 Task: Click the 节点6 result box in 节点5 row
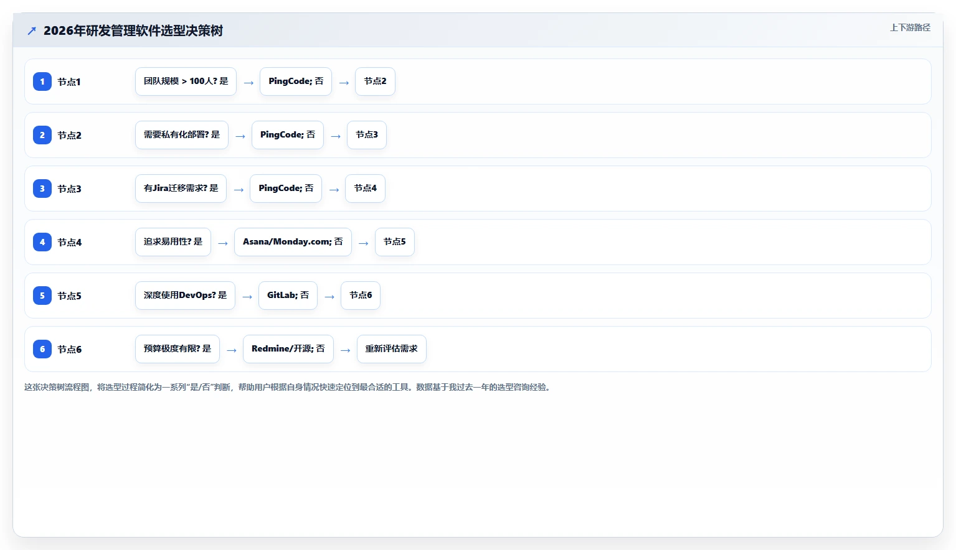361,296
